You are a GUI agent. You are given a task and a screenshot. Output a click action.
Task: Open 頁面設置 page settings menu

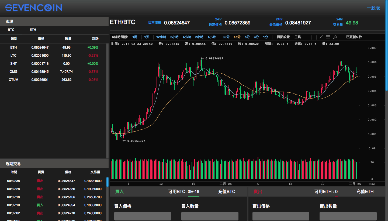tap(283, 37)
